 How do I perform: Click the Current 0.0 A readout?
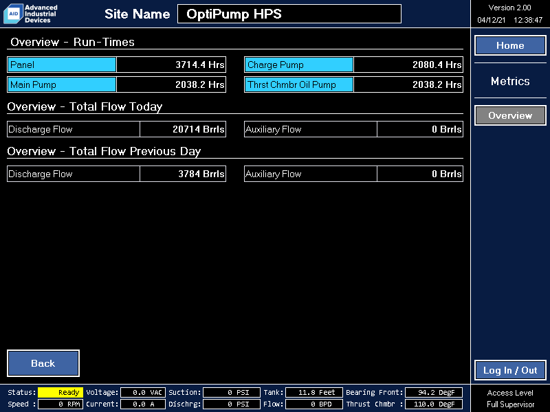(143, 404)
